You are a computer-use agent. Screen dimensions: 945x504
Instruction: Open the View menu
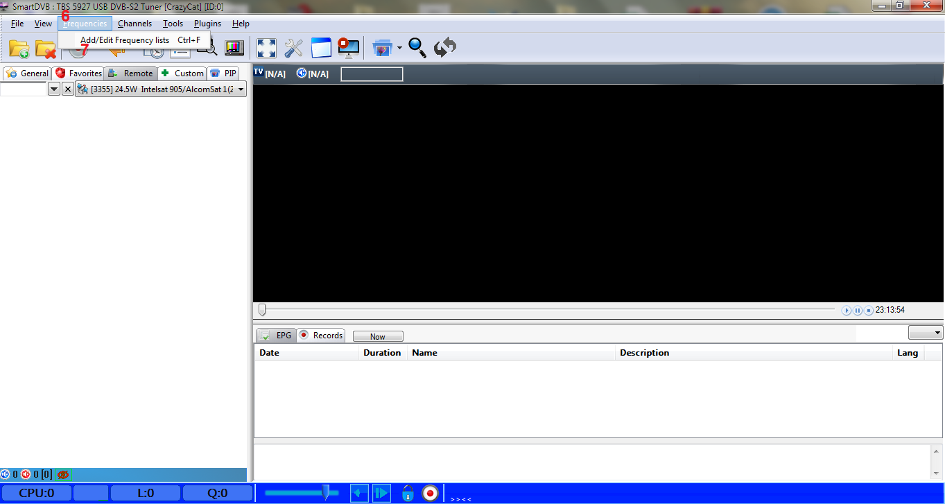tap(43, 24)
